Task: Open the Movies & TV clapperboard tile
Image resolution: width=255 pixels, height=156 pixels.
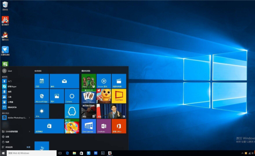Action: pyautogui.click(x=119, y=81)
